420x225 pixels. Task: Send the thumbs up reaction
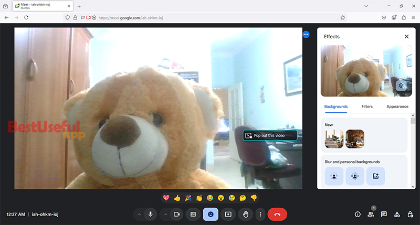(177, 198)
